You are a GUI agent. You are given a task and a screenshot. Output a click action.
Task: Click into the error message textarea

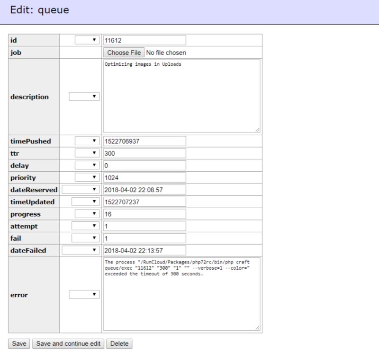click(182, 294)
